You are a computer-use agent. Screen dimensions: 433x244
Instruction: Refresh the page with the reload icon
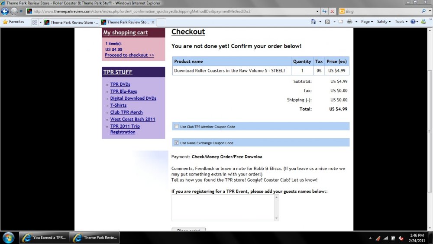pos(324,11)
